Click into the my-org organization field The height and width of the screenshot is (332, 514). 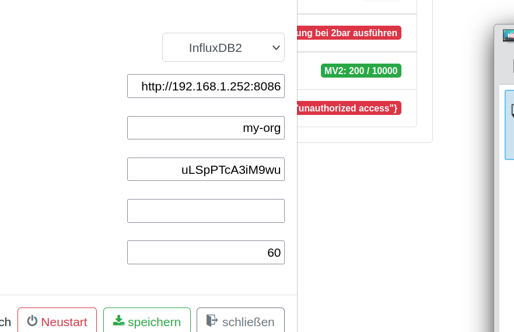tap(206, 128)
